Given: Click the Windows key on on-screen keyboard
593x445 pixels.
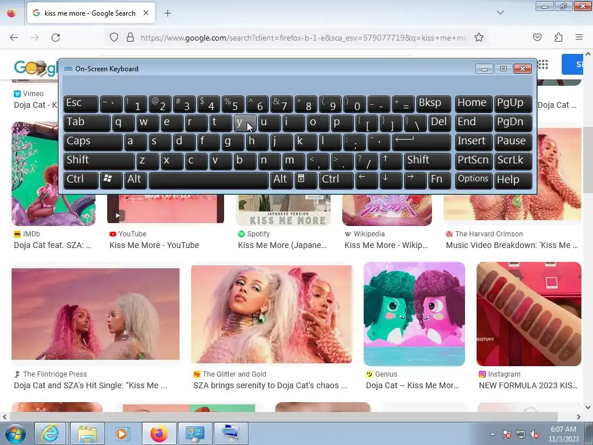Looking at the screenshot, I should (111, 180).
